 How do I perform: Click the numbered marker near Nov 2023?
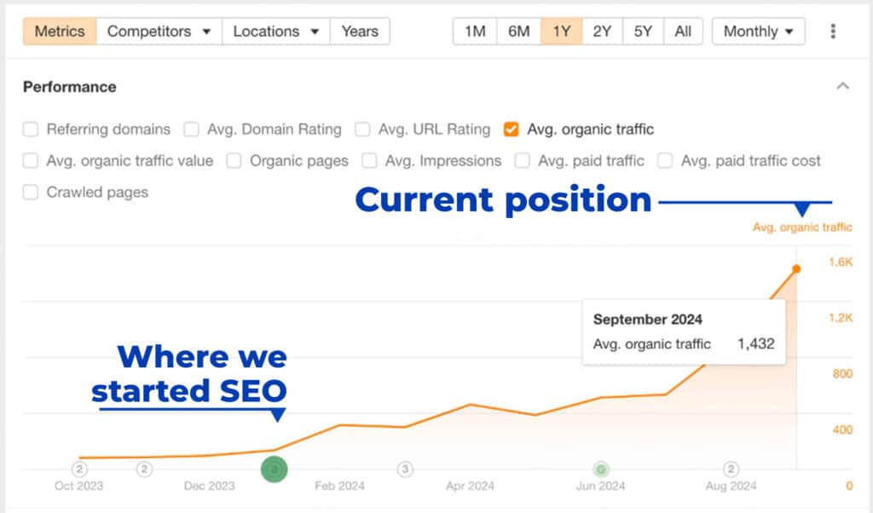coord(144,469)
